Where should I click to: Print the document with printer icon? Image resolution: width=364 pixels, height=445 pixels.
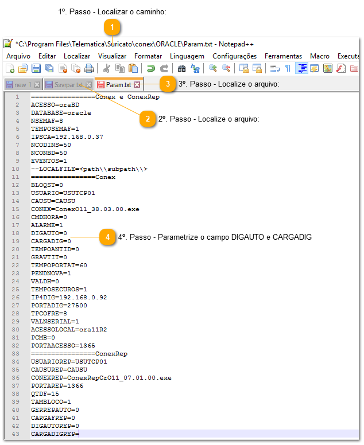[x=89, y=68]
